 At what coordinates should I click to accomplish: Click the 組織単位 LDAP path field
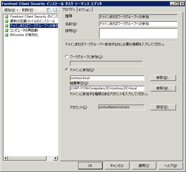(107, 88)
